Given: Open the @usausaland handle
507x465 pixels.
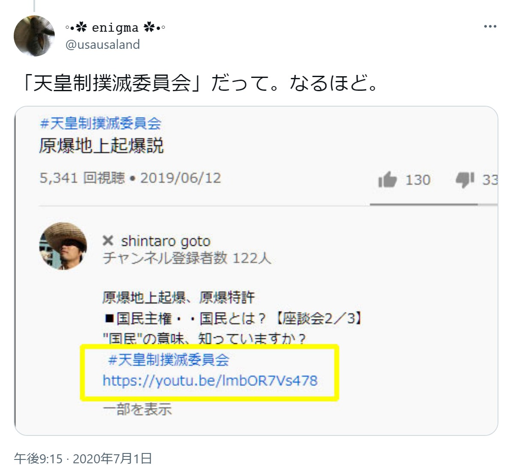Looking at the screenshot, I should coord(102,44).
